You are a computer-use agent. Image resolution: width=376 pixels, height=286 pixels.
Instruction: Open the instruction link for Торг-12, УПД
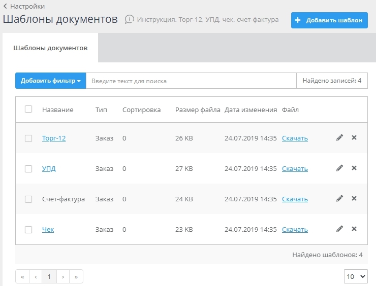tap(206, 20)
